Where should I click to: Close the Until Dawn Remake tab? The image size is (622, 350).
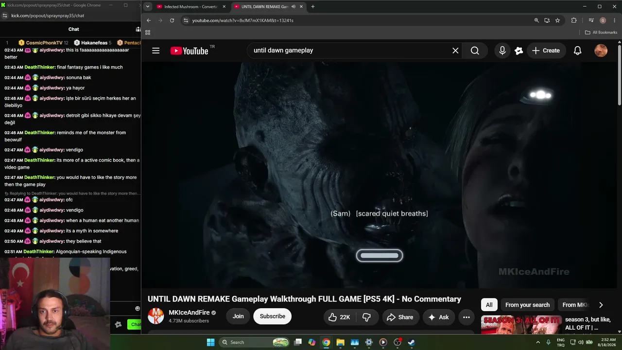pyautogui.click(x=301, y=7)
